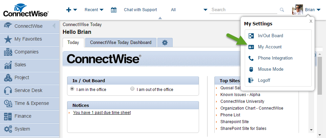Click into the Search field
Viewport: 326px width, 138px height.
tap(243, 10)
